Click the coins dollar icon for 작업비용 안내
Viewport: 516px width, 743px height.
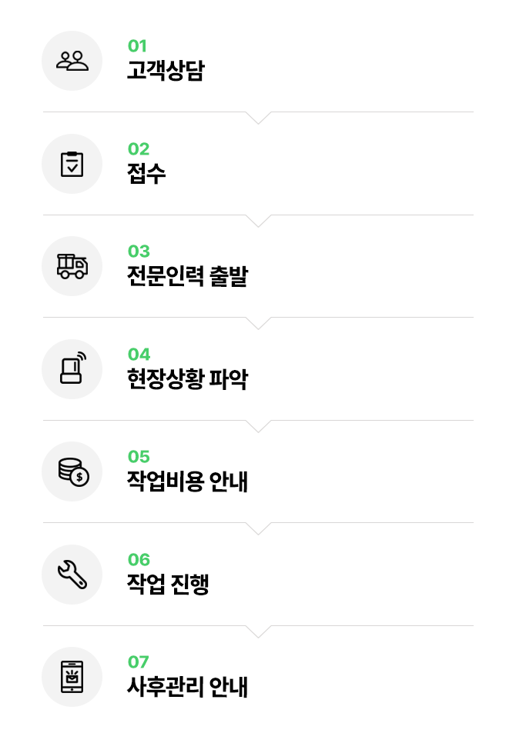73,471
